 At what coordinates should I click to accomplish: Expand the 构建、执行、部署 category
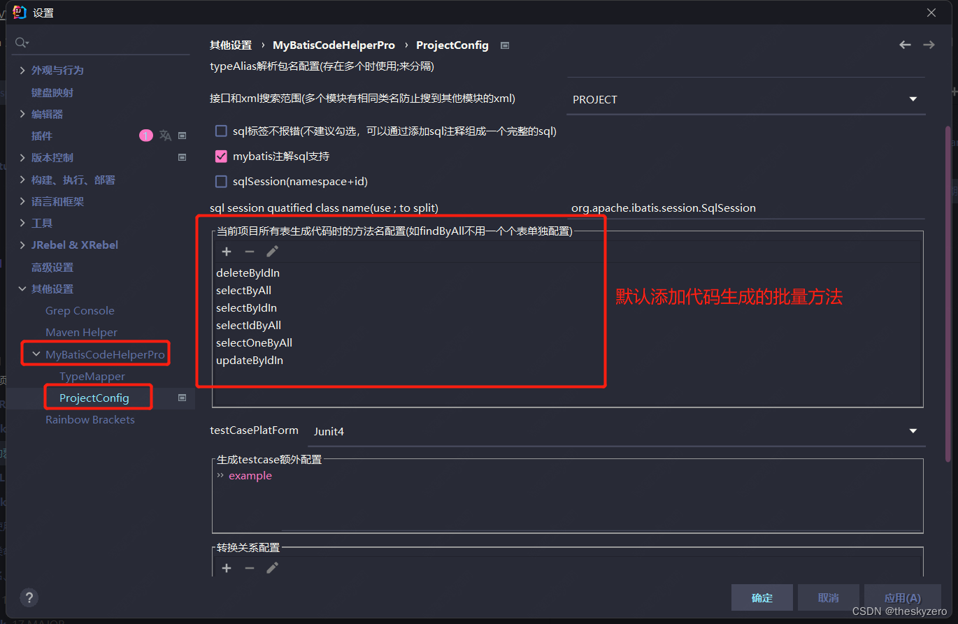coord(22,180)
